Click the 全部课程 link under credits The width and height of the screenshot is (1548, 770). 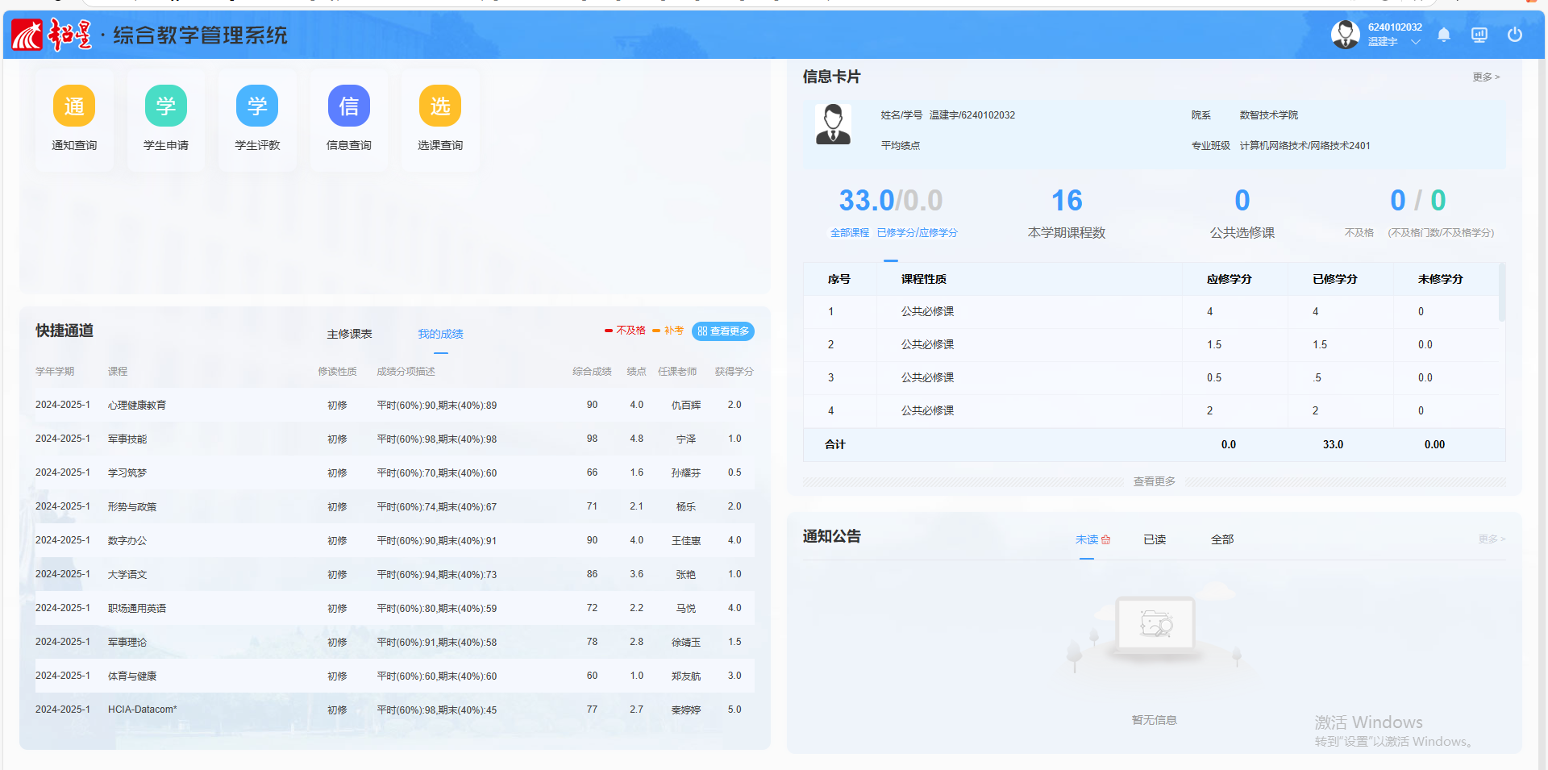(849, 233)
